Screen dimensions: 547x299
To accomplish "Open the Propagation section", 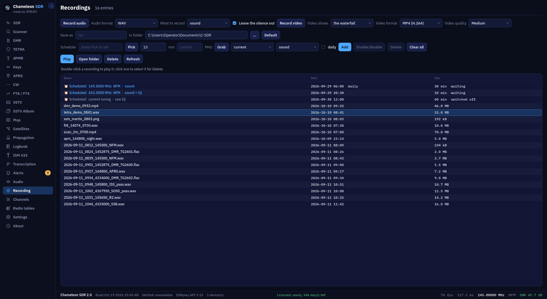I will [x=28, y=138].
